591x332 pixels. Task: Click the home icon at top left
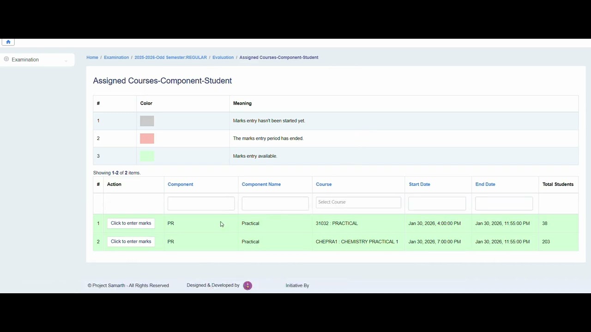[x=8, y=42]
